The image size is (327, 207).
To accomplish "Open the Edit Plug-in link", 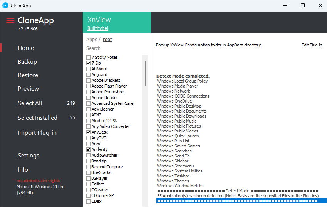I will (312, 45).
